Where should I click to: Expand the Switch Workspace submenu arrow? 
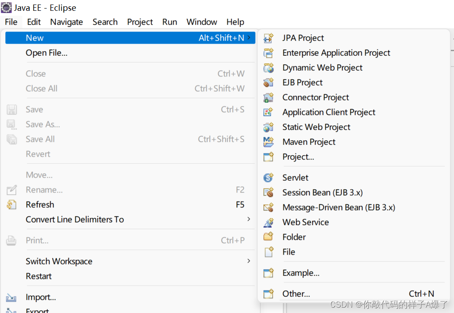coord(249,261)
